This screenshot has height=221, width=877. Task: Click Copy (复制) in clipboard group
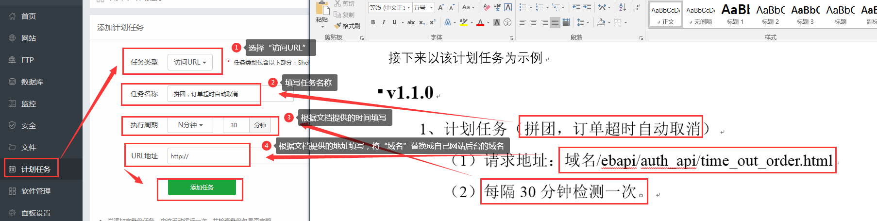[x=344, y=15]
